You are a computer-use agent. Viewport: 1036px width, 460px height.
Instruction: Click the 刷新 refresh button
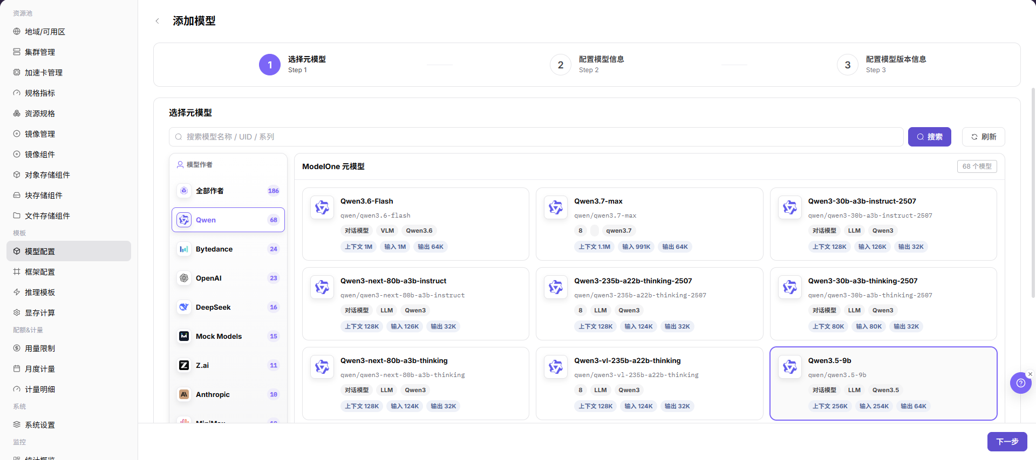(x=983, y=137)
